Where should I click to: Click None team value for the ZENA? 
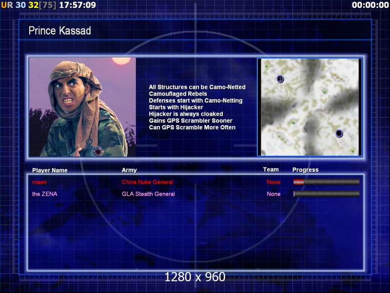click(x=273, y=194)
